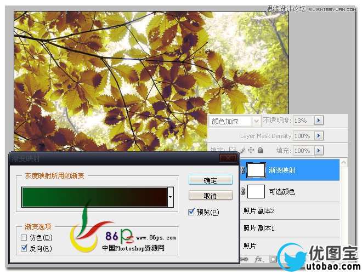Click the 填充 100% value field

[304, 151]
